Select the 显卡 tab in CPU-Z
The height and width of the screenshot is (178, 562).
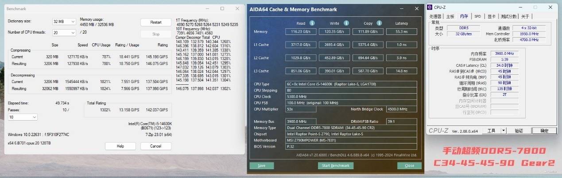pyautogui.click(x=491, y=16)
